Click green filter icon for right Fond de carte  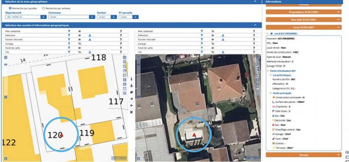202,48
